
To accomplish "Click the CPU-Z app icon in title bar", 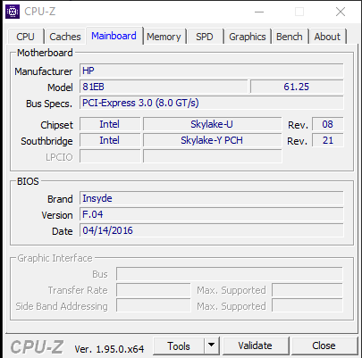I will tap(13, 12).
